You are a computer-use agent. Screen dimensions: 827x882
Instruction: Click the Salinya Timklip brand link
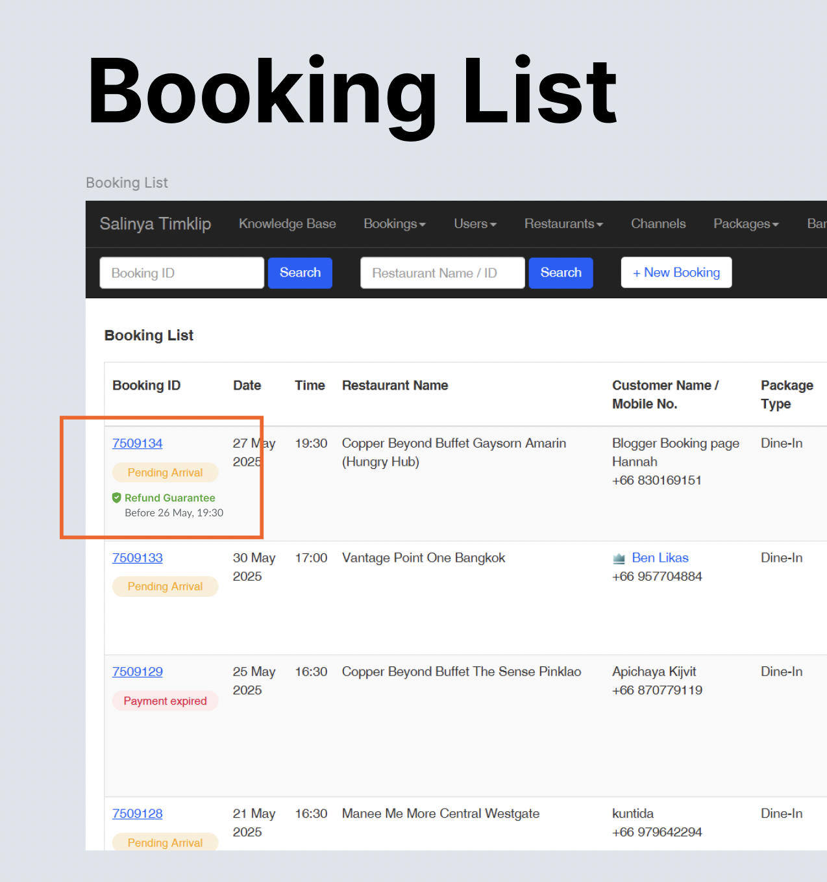click(155, 224)
